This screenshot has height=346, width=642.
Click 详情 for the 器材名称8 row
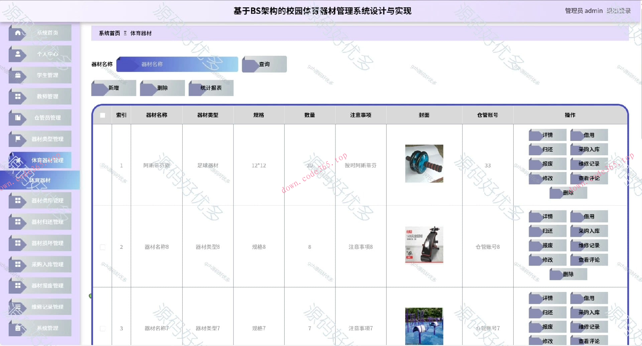click(x=547, y=216)
